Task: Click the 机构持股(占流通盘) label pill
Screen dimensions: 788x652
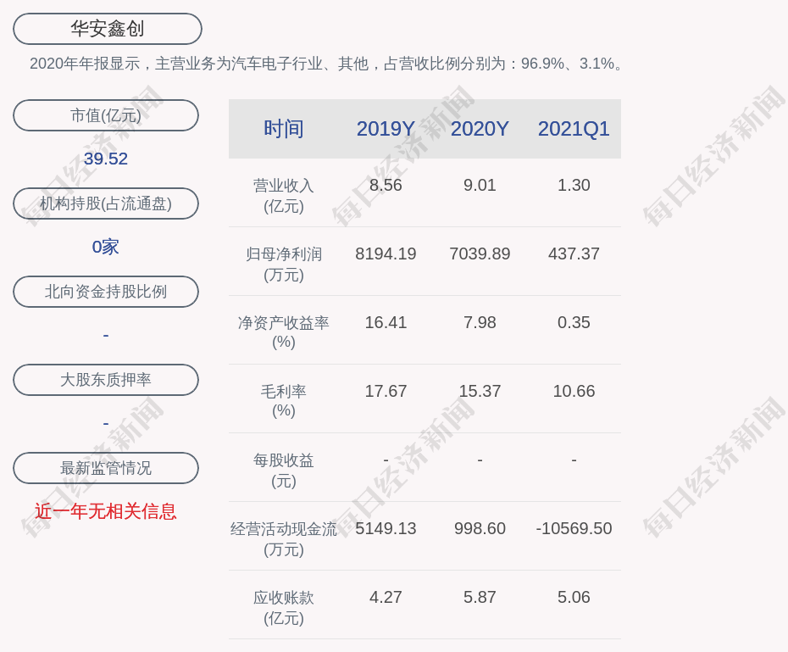Action: tap(106, 203)
